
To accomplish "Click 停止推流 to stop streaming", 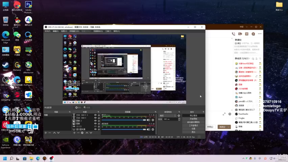I will tap(193, 116).
